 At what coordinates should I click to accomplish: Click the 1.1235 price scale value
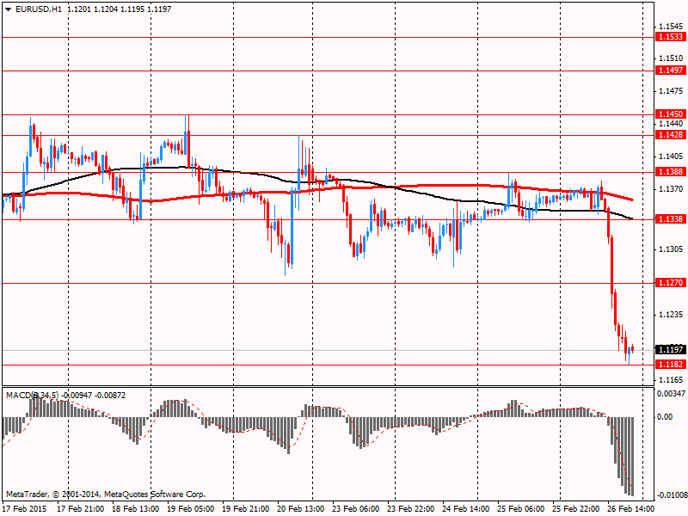click(672, 315)
